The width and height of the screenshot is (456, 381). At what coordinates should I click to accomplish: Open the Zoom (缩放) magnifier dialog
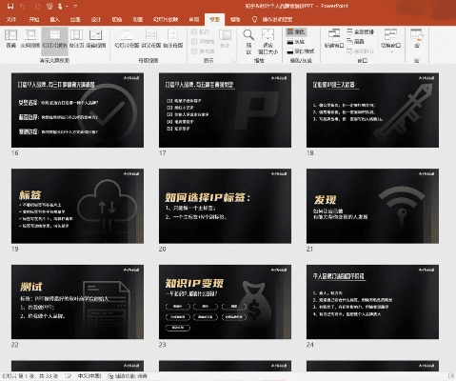point(248,41)
